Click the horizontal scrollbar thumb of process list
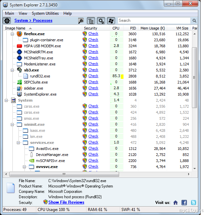Image resolution: width=206 pixels, height=215 pixels. [64, 174]
